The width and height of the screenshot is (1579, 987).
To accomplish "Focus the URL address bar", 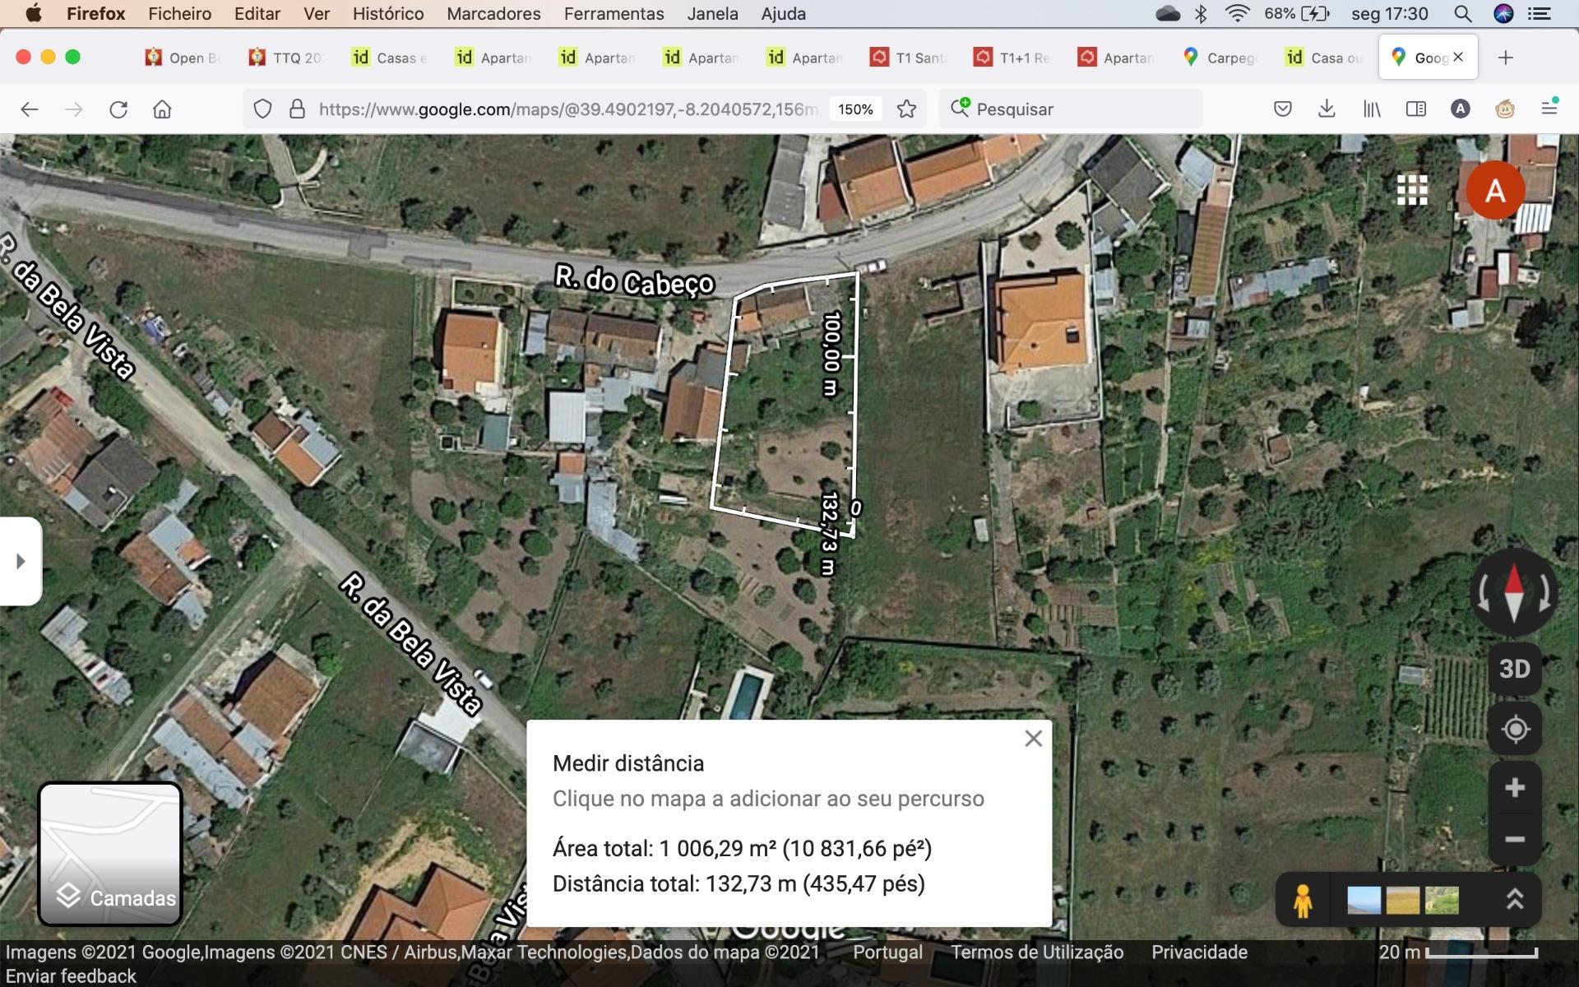I will [x=567, y=109].
